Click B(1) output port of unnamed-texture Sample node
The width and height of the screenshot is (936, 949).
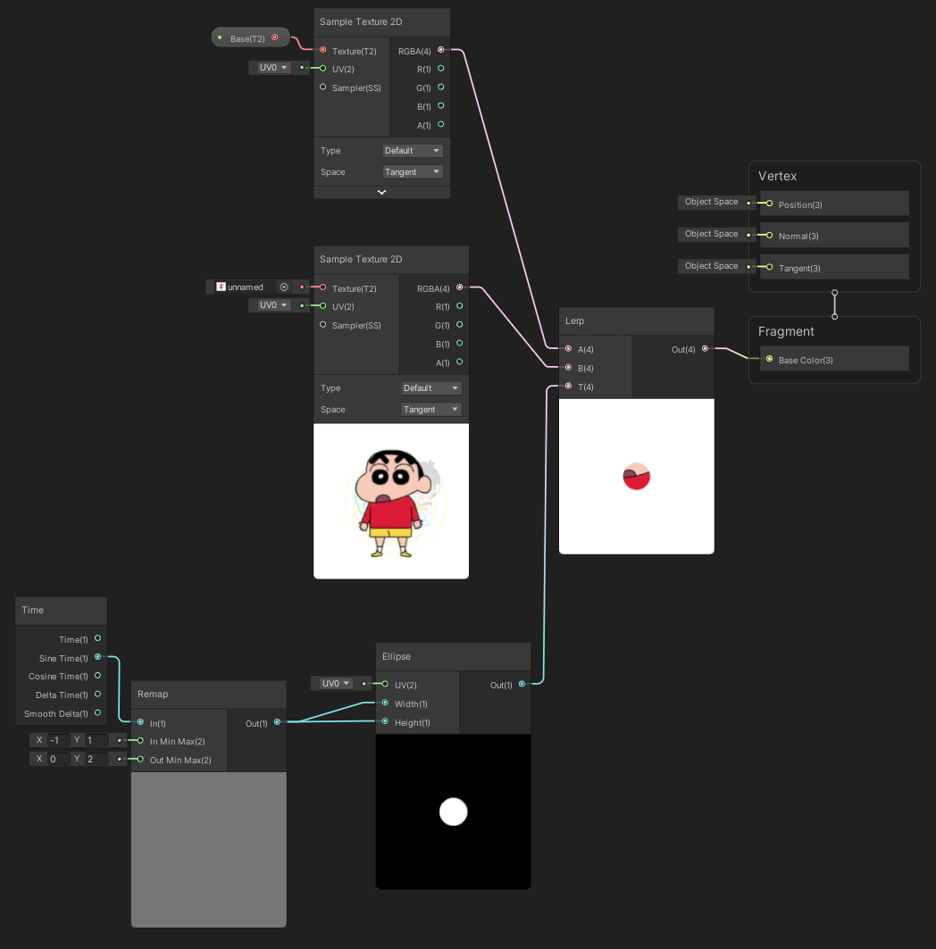(x=460, y=343)
